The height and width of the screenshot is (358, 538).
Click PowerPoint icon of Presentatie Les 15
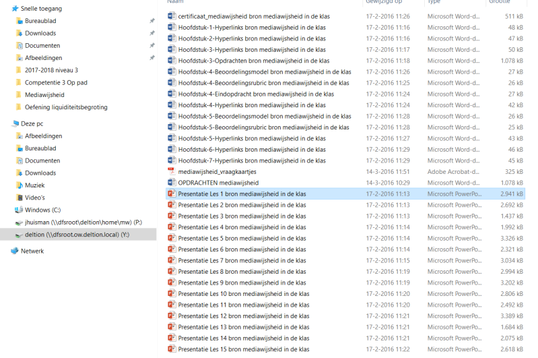(x=172, y=349)
